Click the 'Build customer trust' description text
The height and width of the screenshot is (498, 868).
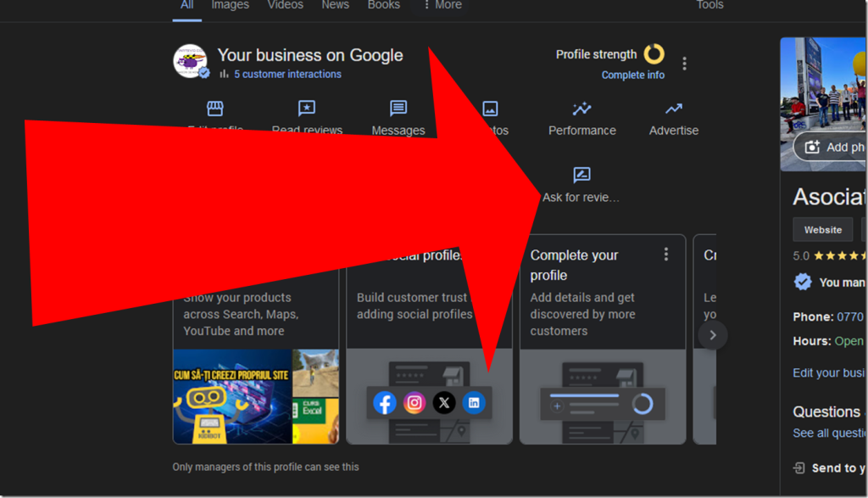[x=415, y=305]
